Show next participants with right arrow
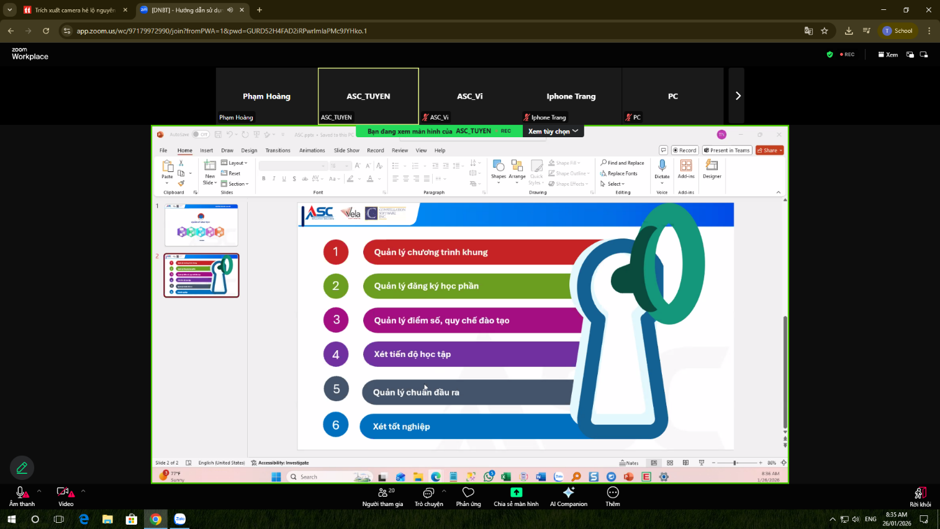 738,96
